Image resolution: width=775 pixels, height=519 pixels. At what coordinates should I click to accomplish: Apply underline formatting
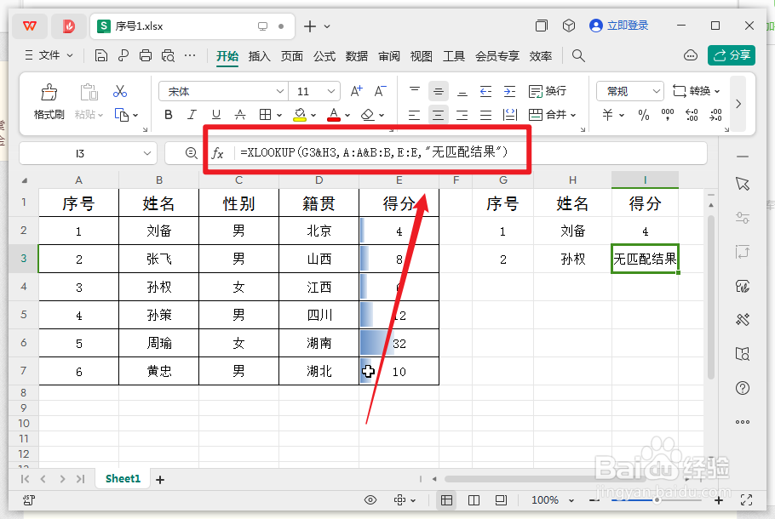215,115
